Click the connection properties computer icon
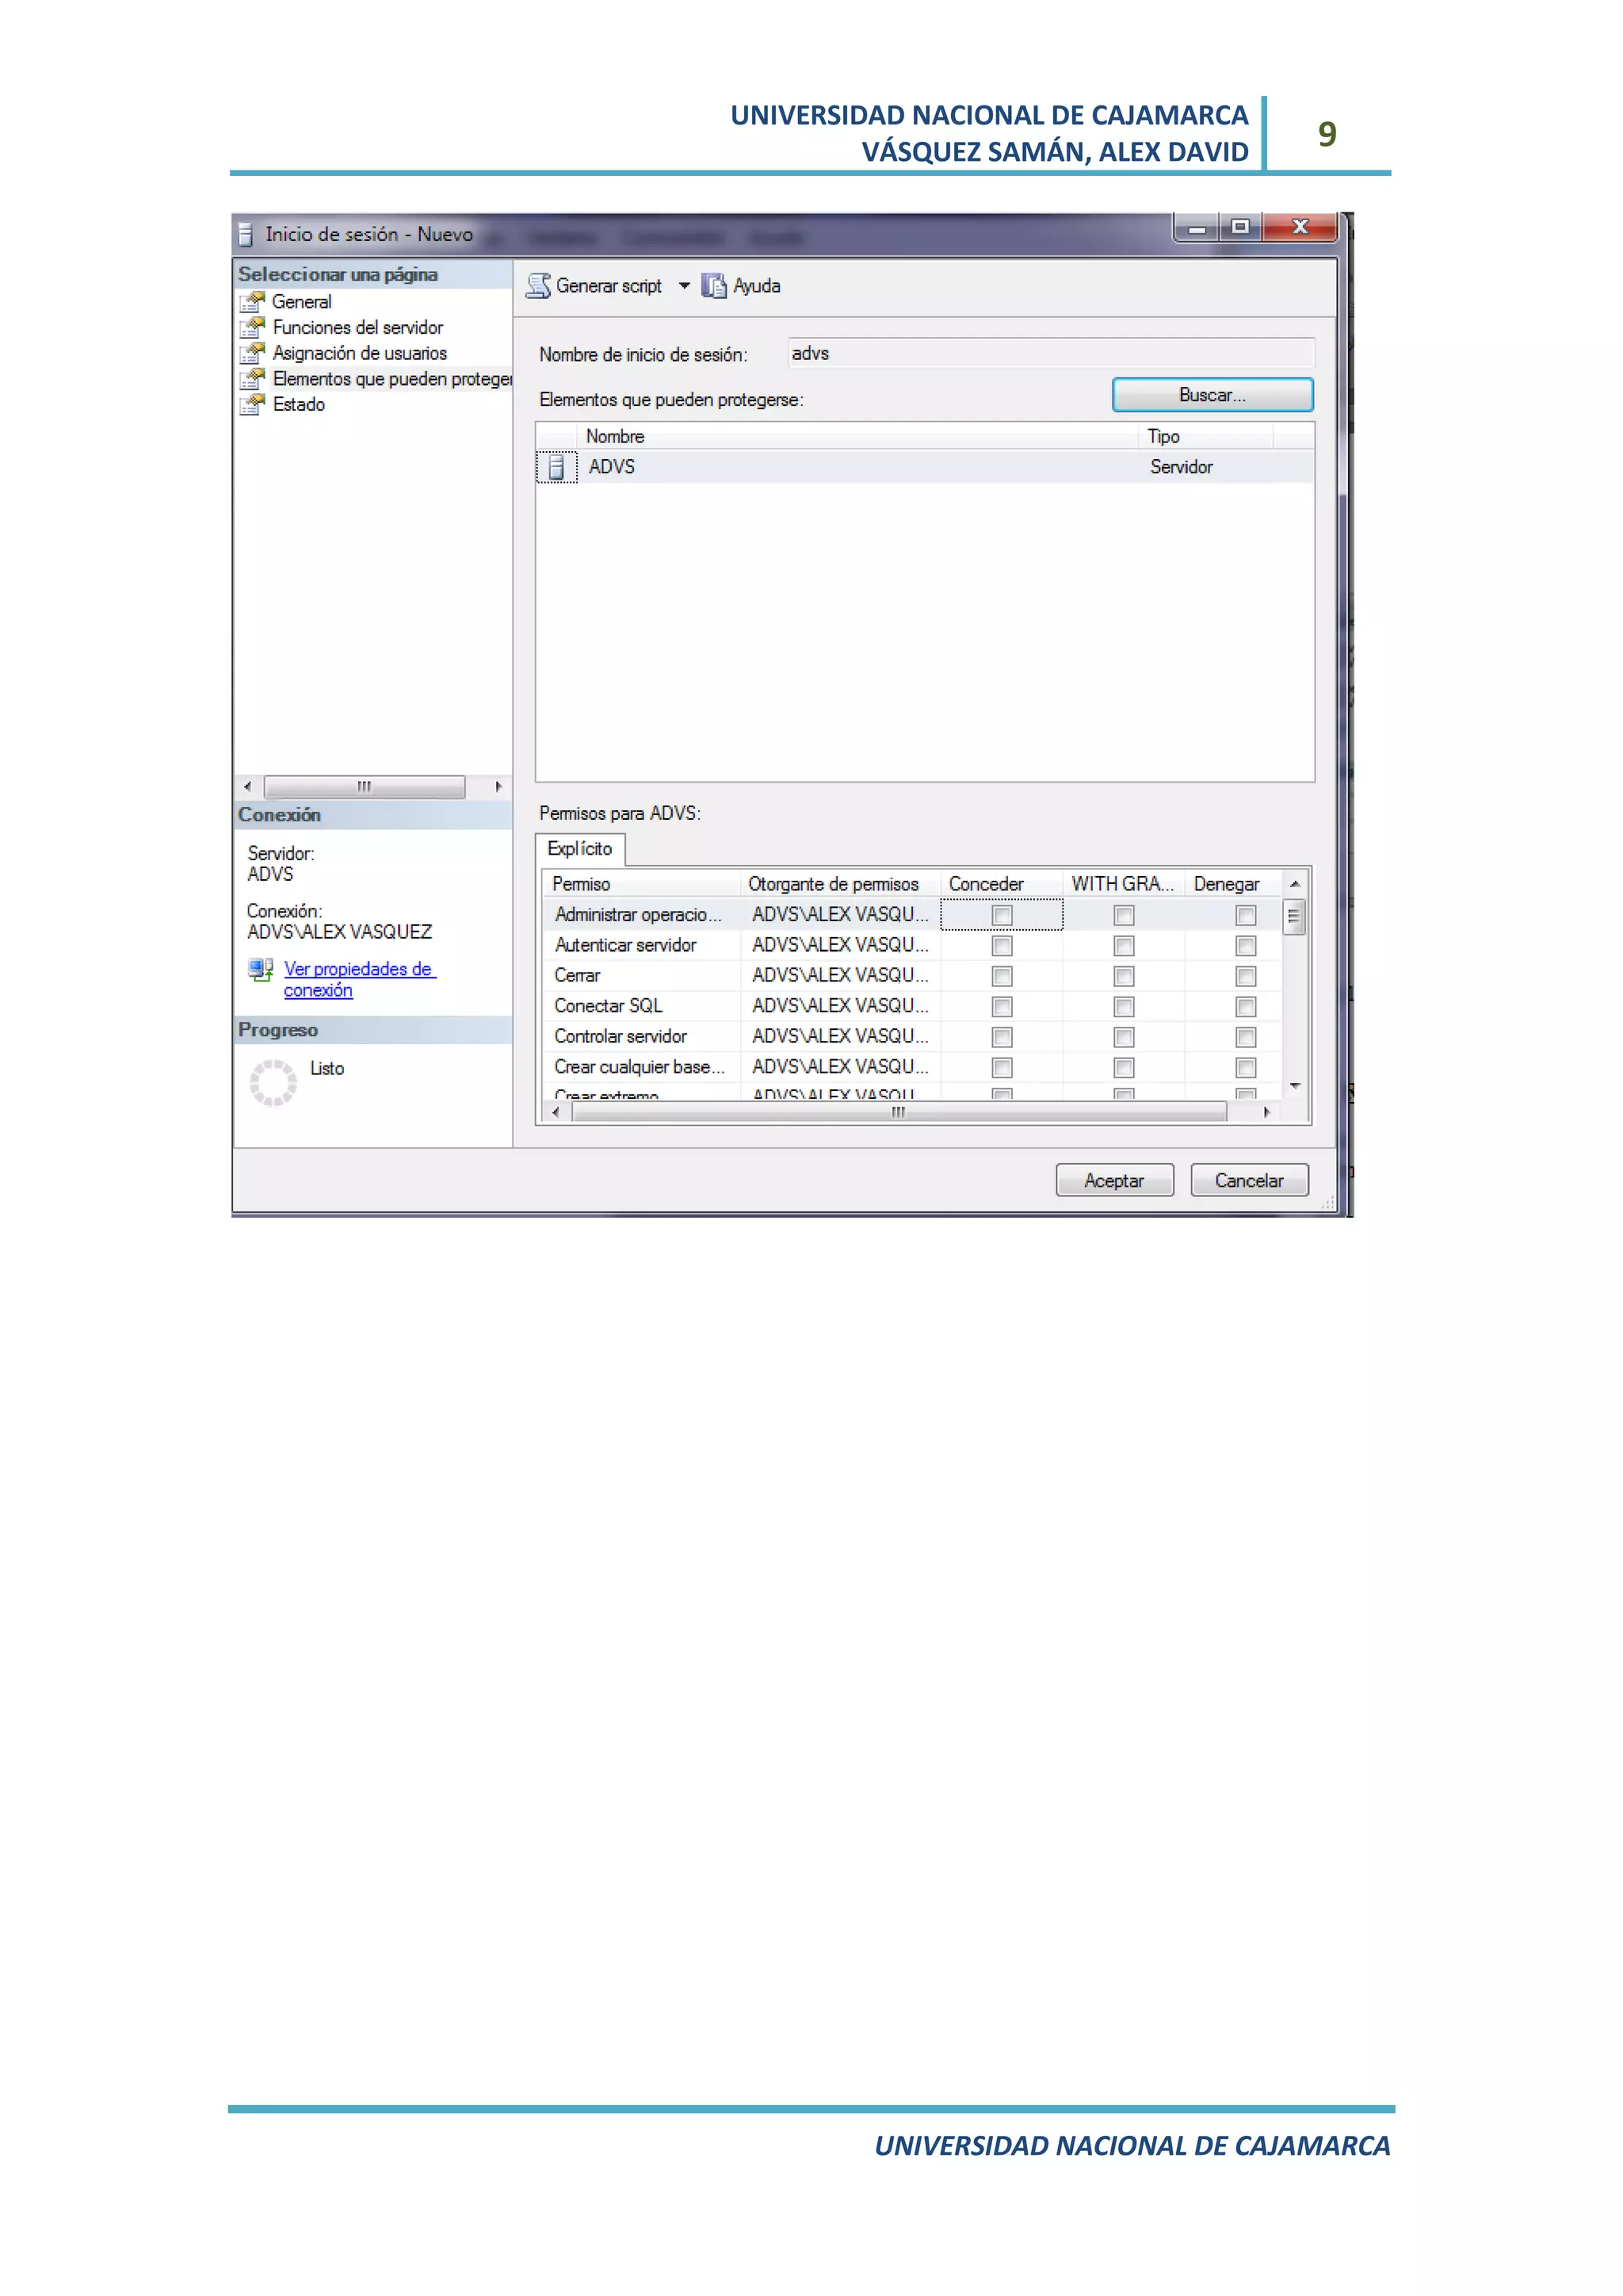 coord(261,969)
